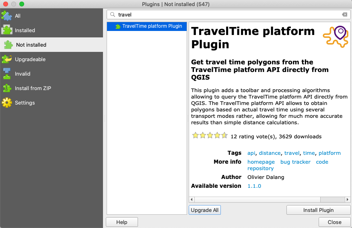Click the Install Plugin button

point(318,210)
